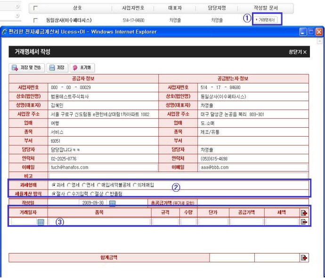Image resolution: width=325 pixels, height=278 pixels.
Task: Click the 거래명세서 document button
Action: 266,20
